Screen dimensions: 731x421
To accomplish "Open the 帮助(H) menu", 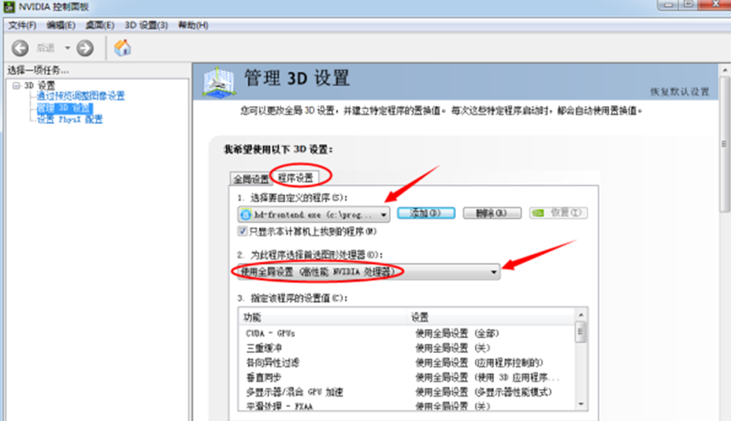I will click(x=193, y=25).
